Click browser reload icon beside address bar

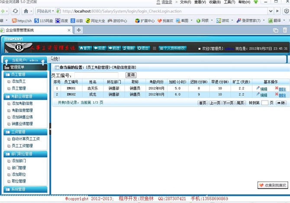15,11
